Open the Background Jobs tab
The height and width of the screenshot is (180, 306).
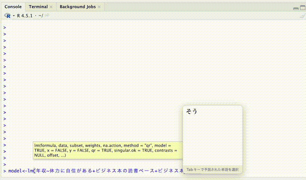(x=77, y=7)
